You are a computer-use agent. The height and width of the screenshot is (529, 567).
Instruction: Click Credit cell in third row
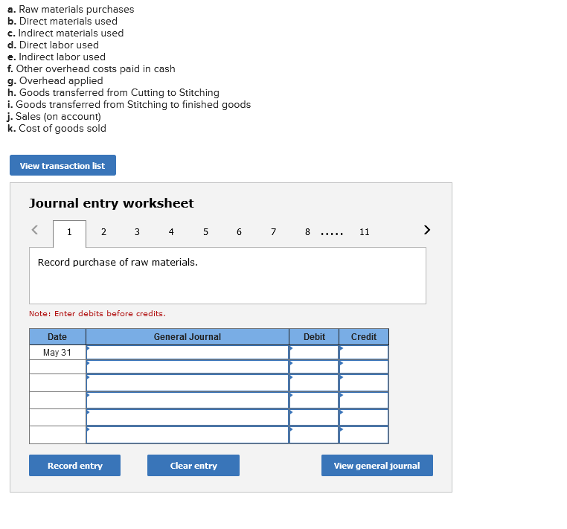(364, 383)
